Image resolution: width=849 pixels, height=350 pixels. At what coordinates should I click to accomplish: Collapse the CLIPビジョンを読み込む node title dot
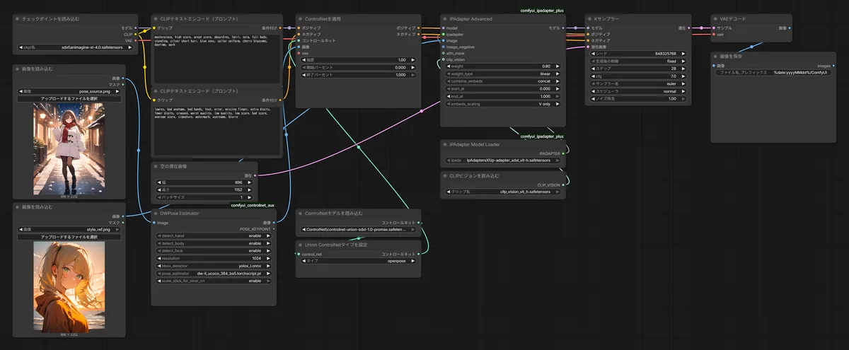click(444, 175)
